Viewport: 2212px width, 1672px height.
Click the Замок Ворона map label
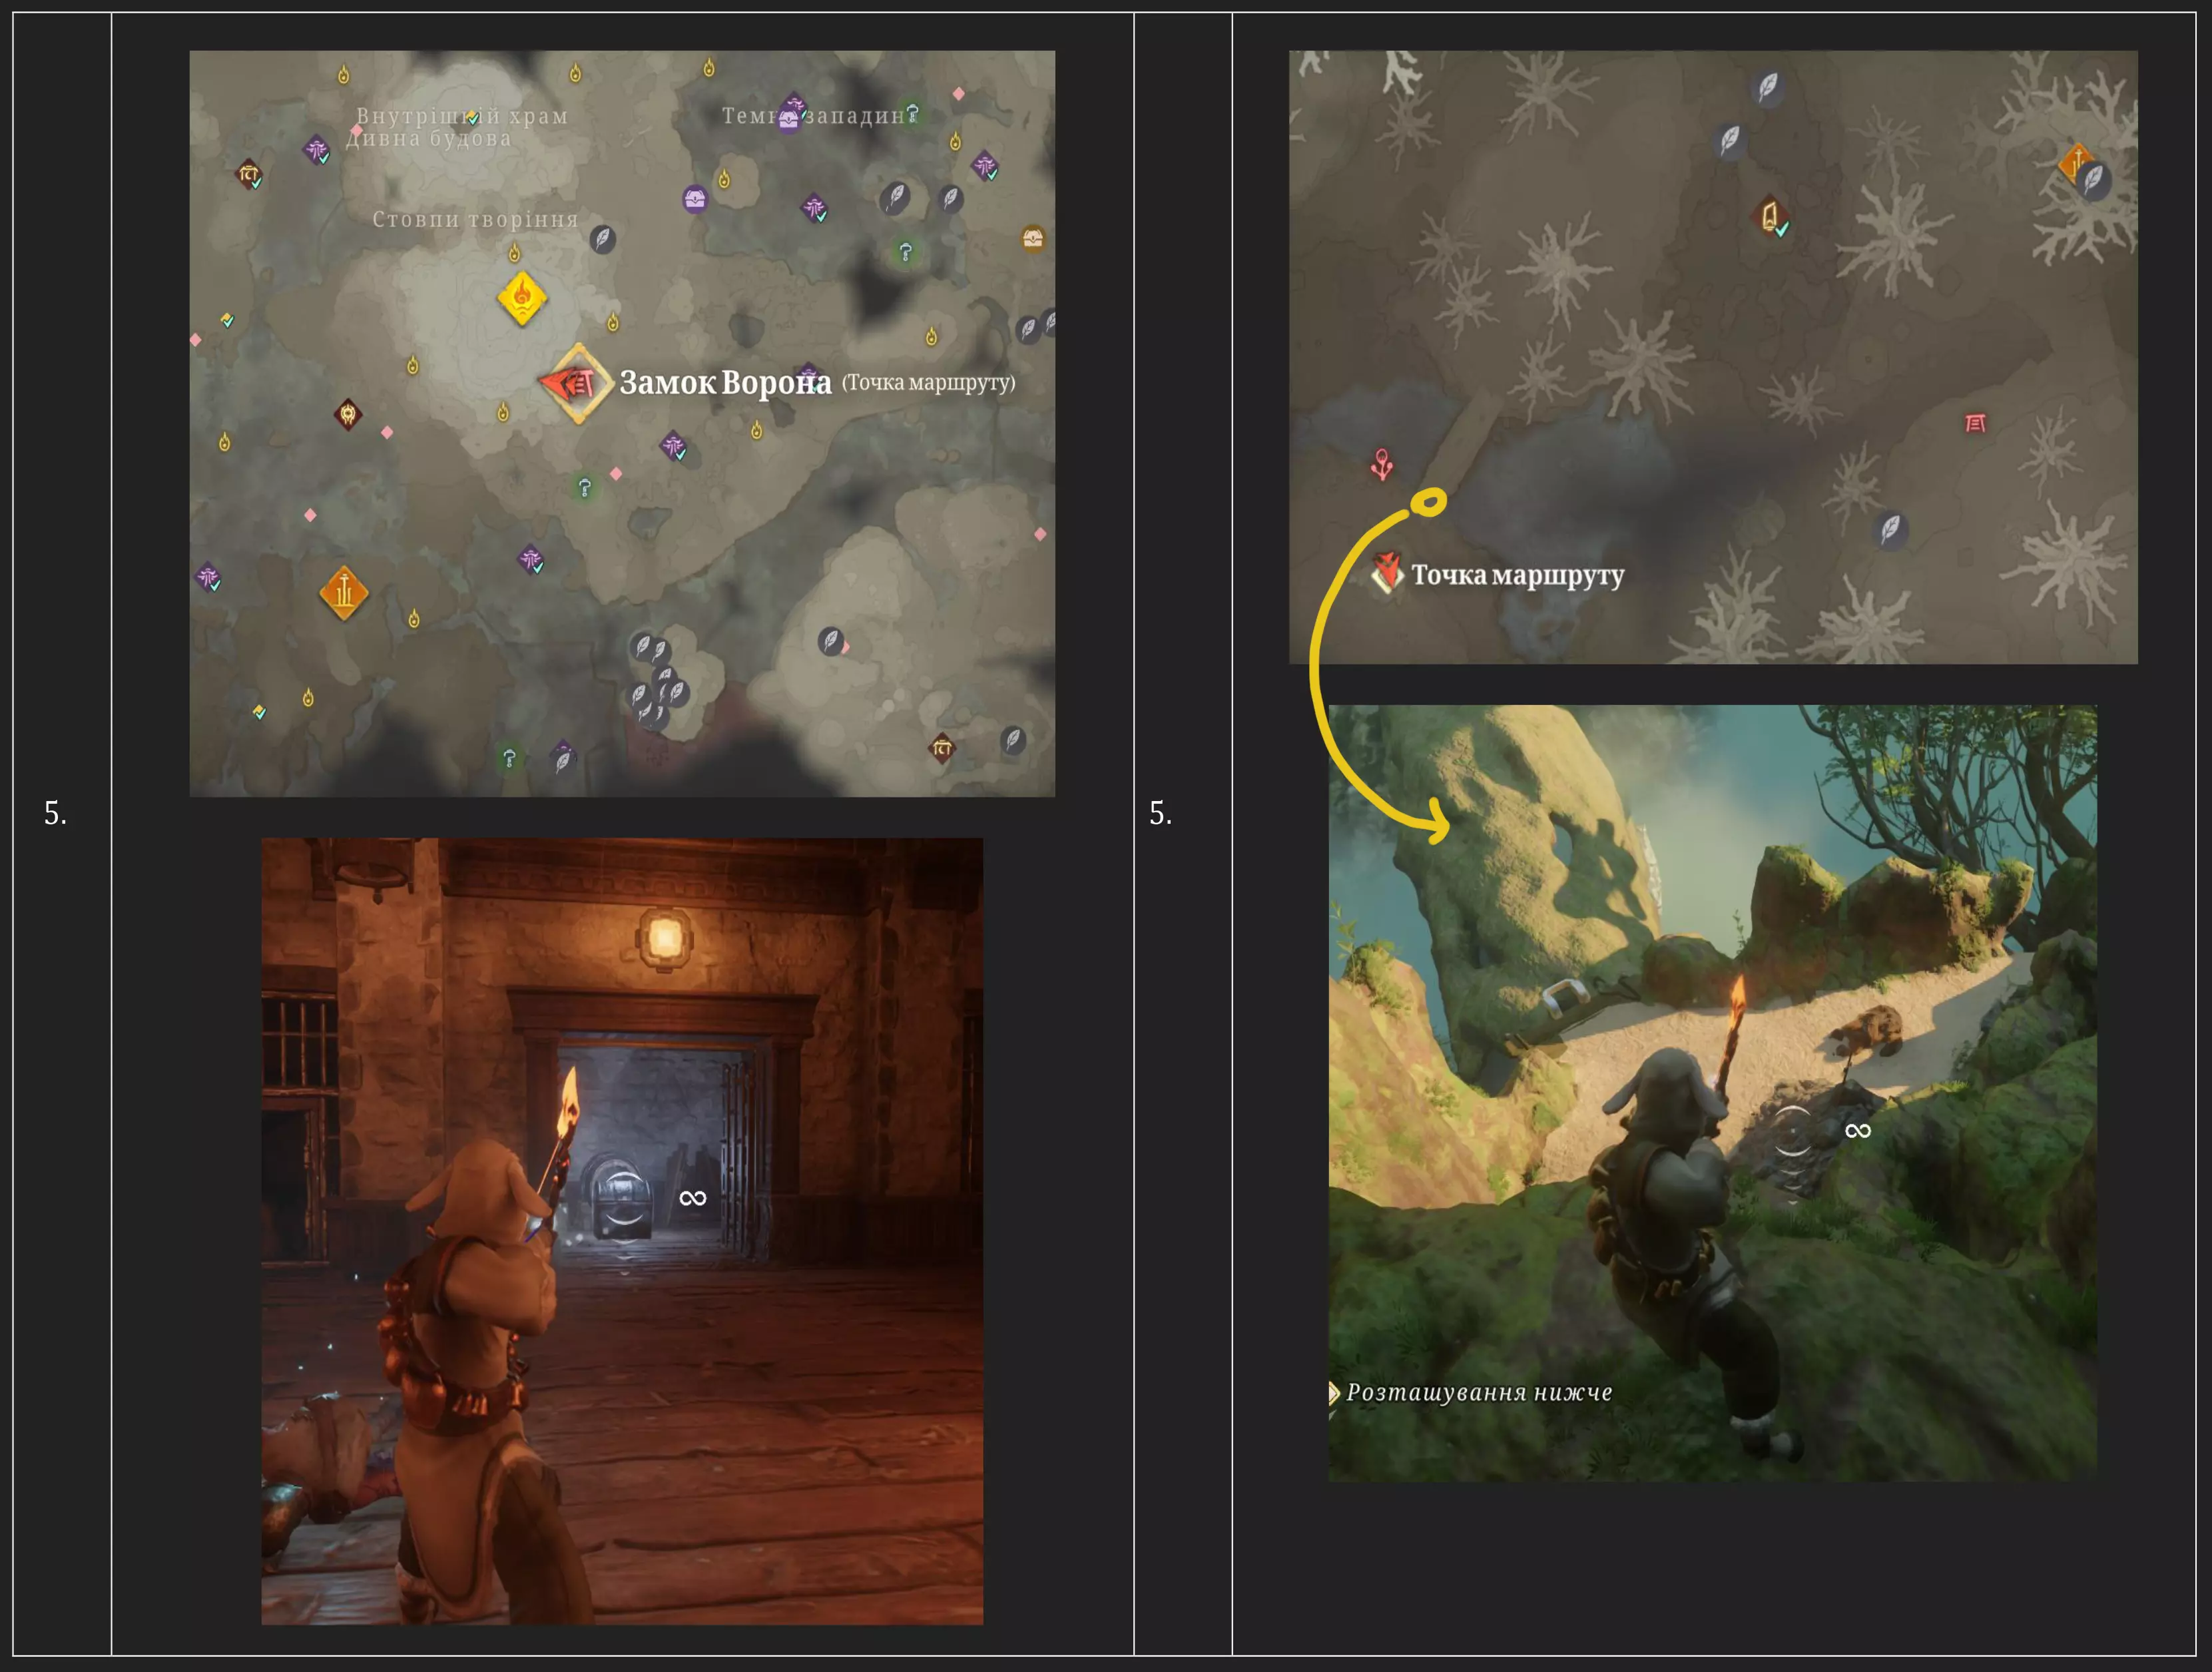[x=725, y=382]
